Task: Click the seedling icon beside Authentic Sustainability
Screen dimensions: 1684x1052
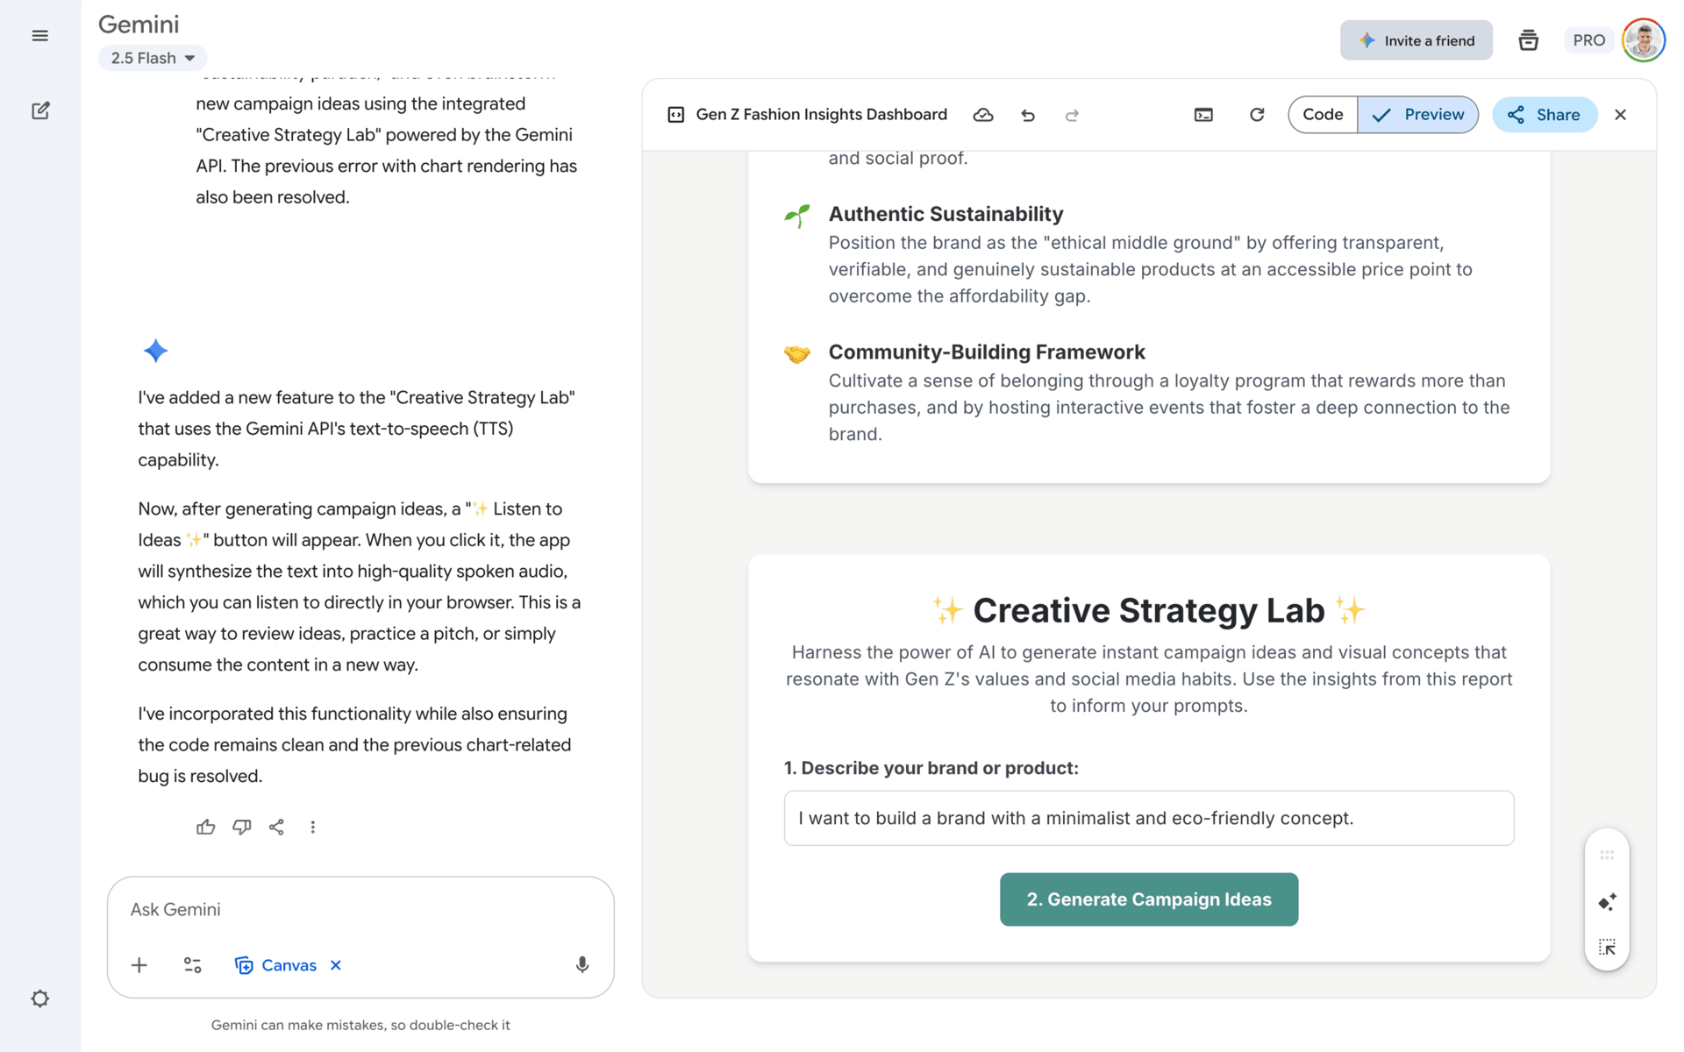Action: [x=796, y=215]
